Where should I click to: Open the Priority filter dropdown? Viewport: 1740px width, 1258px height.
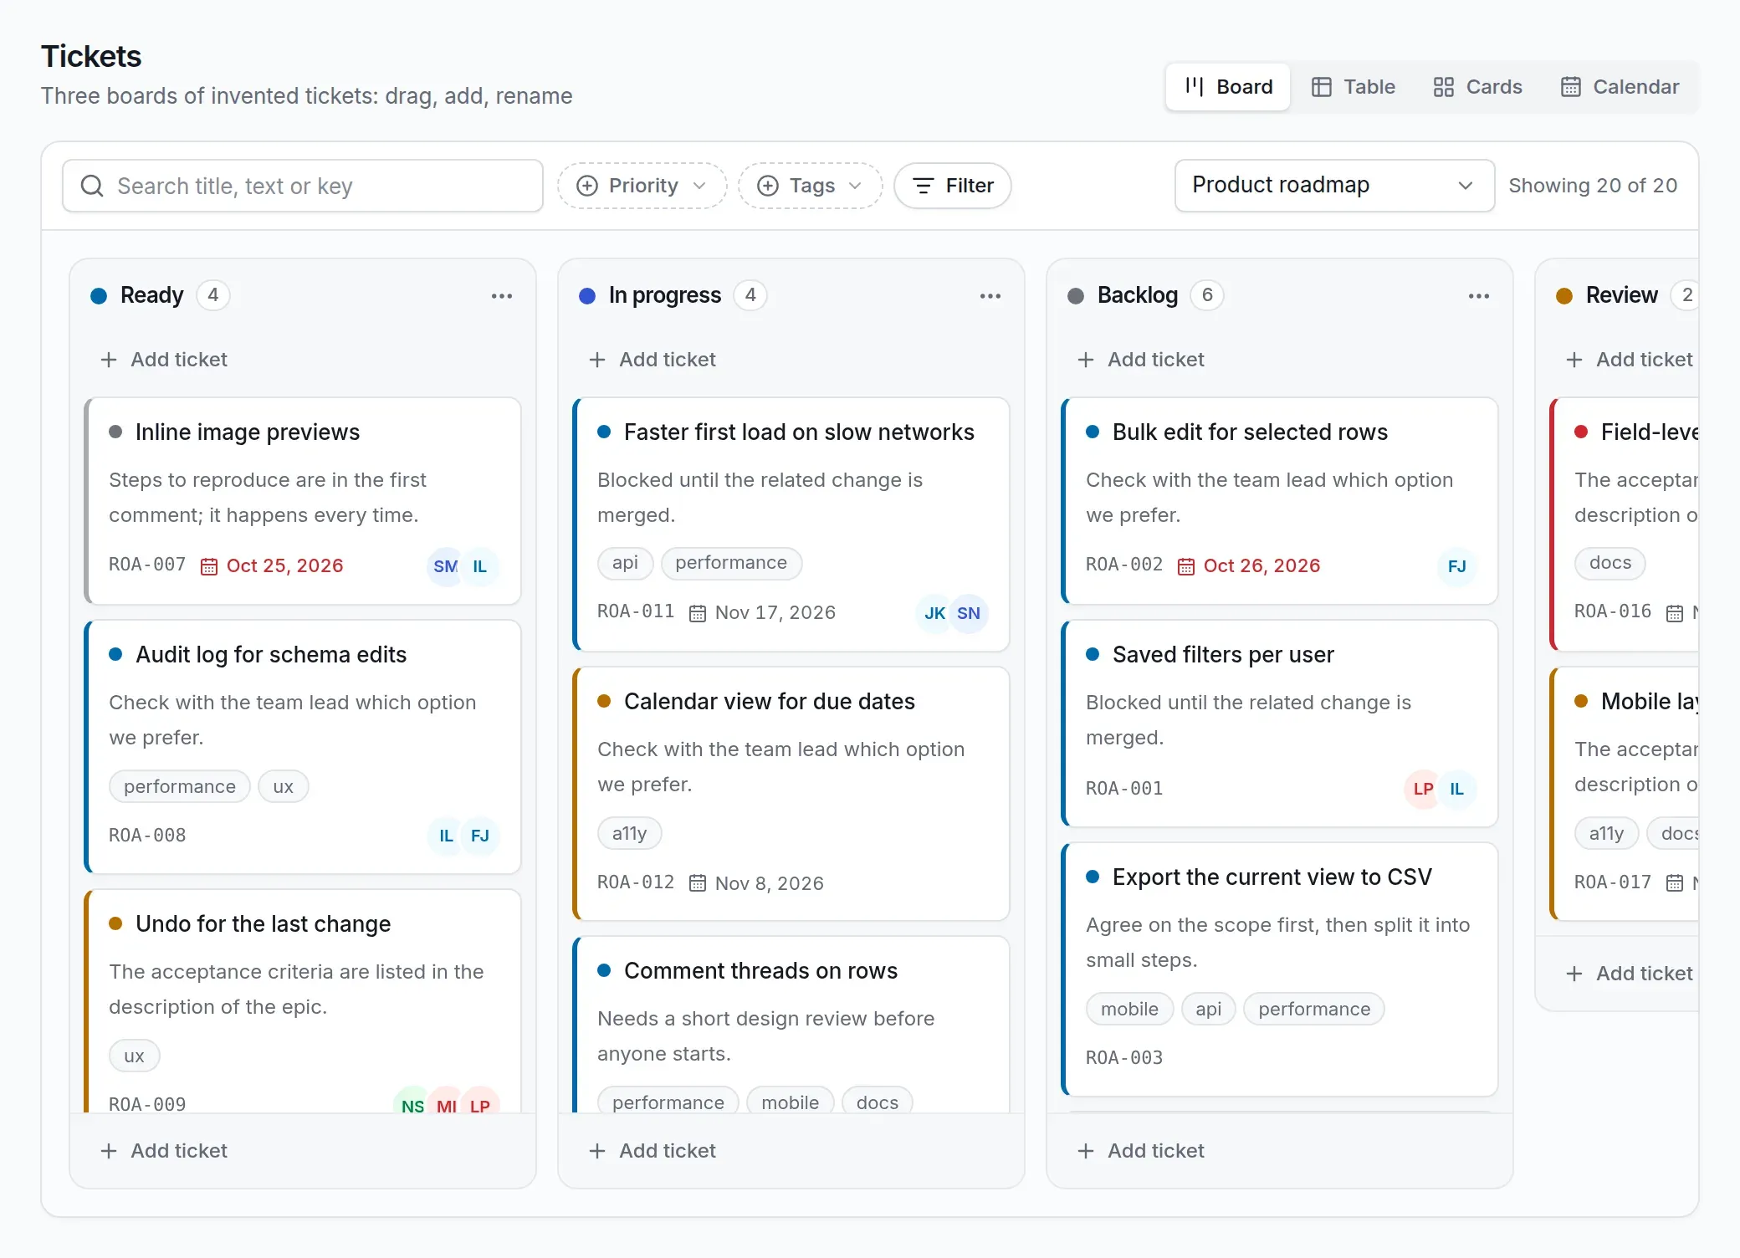point(642,186)
